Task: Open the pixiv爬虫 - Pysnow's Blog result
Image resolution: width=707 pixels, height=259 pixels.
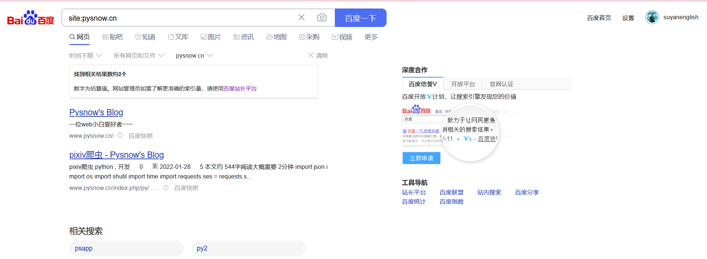Action: click(116, 155)
